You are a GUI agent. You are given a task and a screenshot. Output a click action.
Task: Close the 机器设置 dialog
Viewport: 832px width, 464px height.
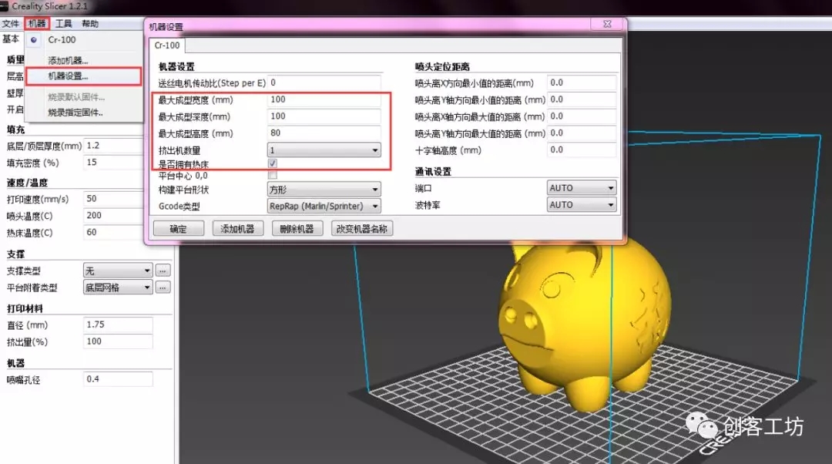(x=608, y=24)
